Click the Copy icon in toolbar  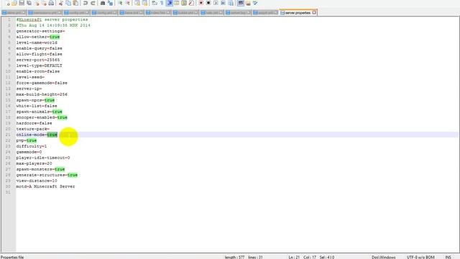[68, 3]
